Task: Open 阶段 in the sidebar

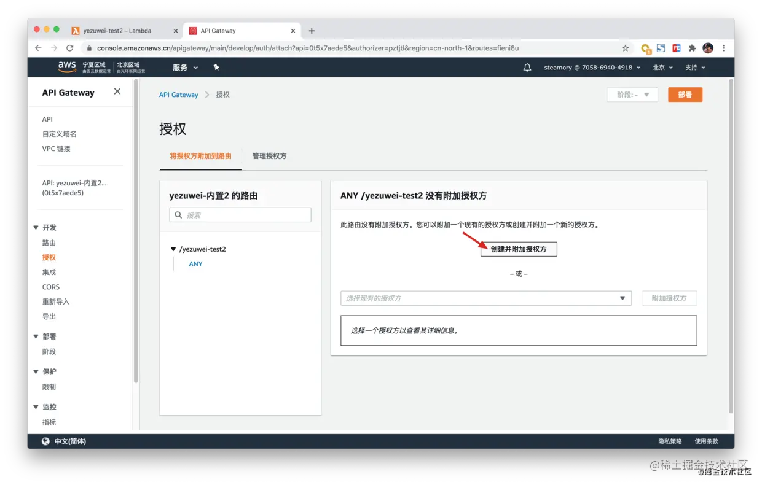Action: click(x=49, y=352)
